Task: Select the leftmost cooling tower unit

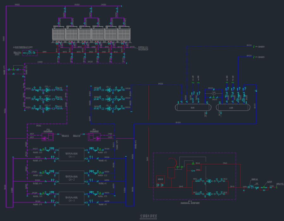Action: pyautogui.click(x=58, y=35)
